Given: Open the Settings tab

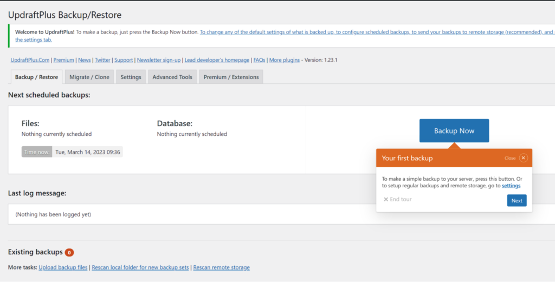Looking at the screenshot, I should point(131,77).
